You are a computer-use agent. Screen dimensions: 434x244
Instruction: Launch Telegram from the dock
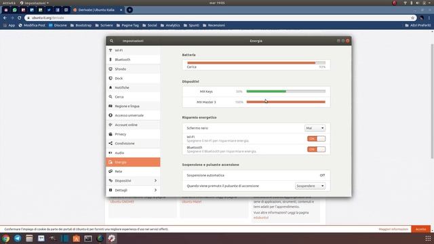tap(18, 238)
